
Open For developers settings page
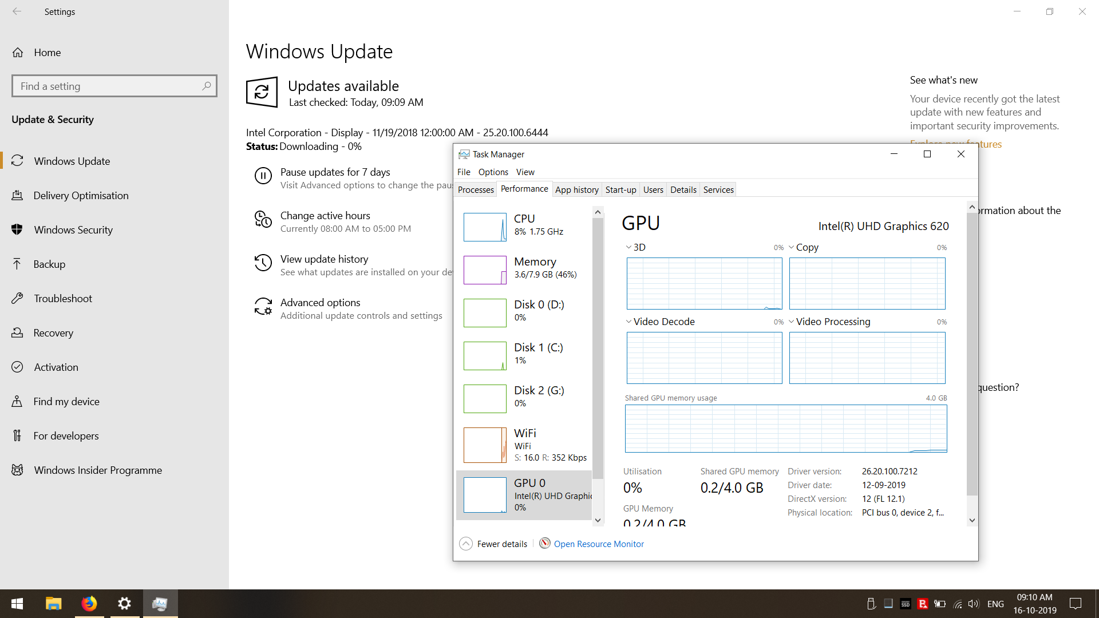tap(114, 435)
